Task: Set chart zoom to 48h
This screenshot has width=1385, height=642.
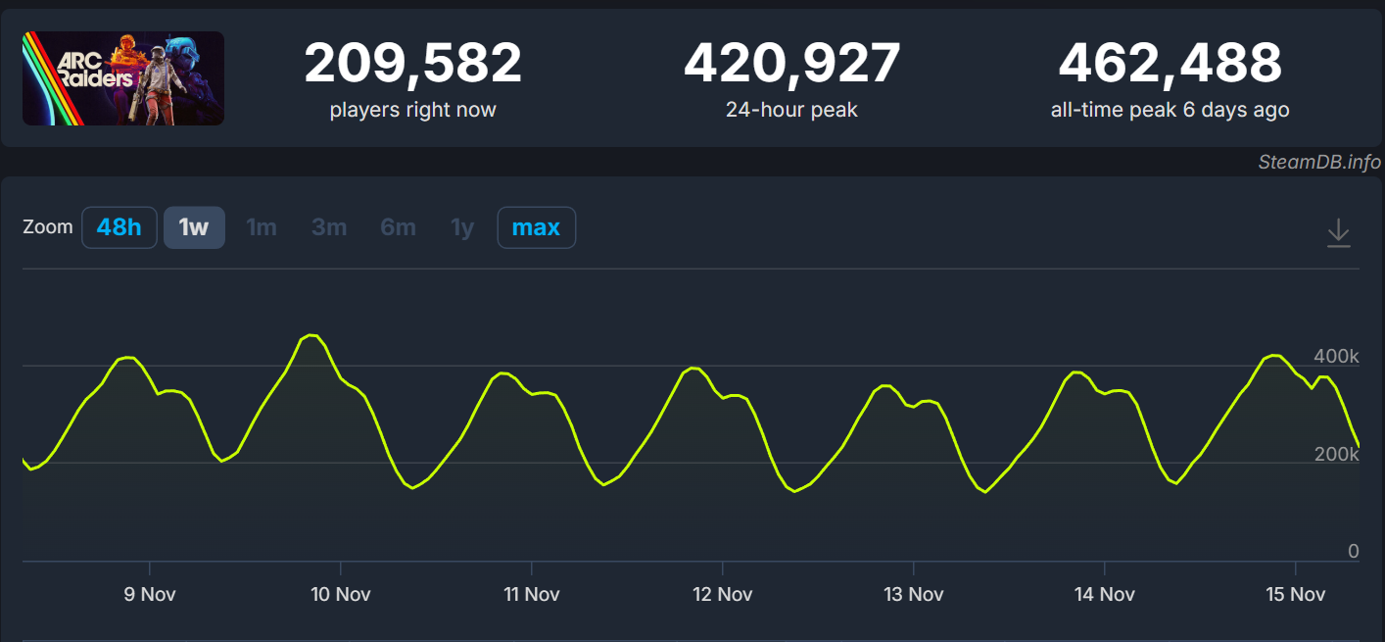Action: (x=119, y=227)
